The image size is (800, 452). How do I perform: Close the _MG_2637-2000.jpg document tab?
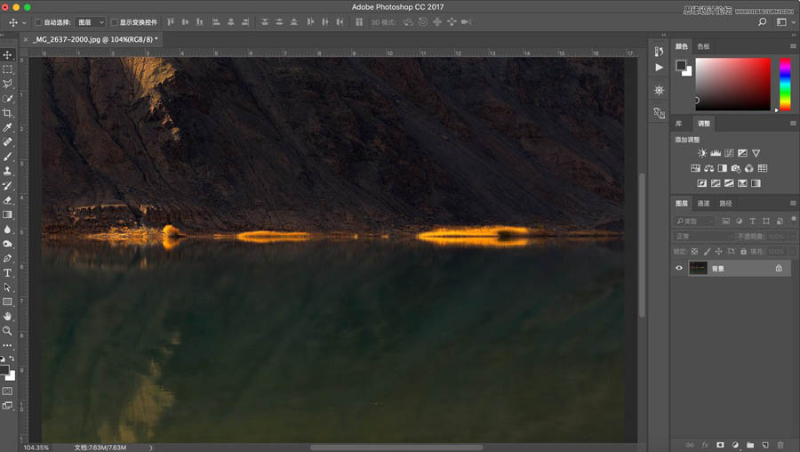[28, 40]
